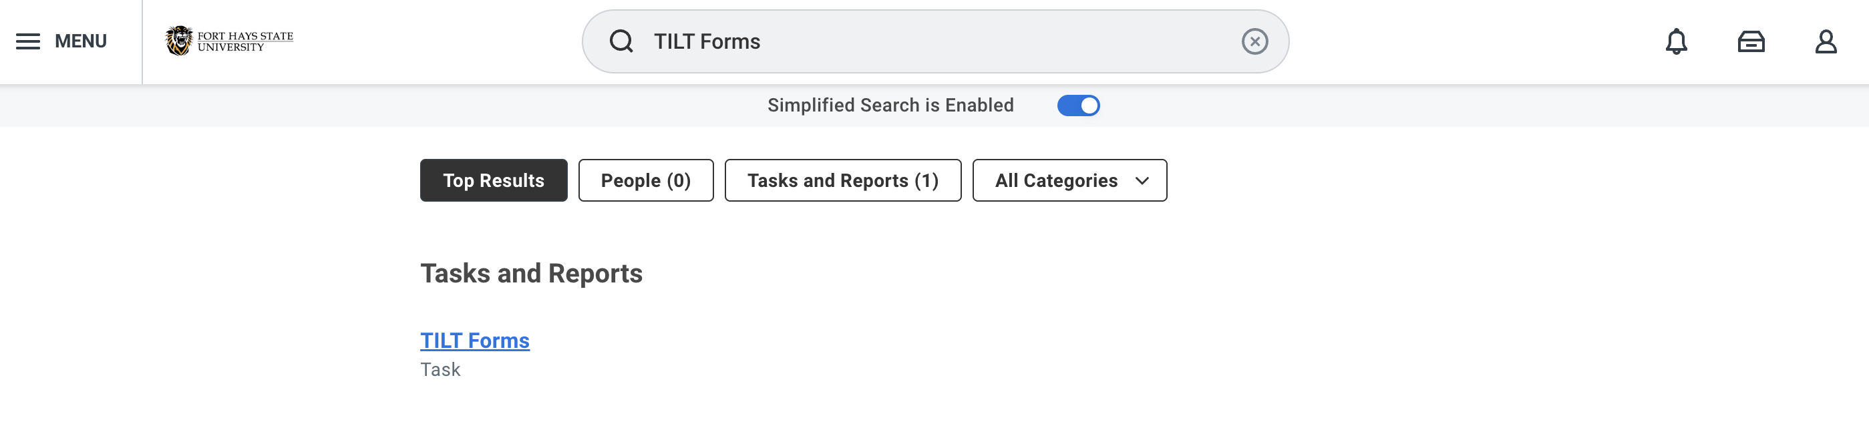Open the hamburger menu icon

[x=27, y=41]
